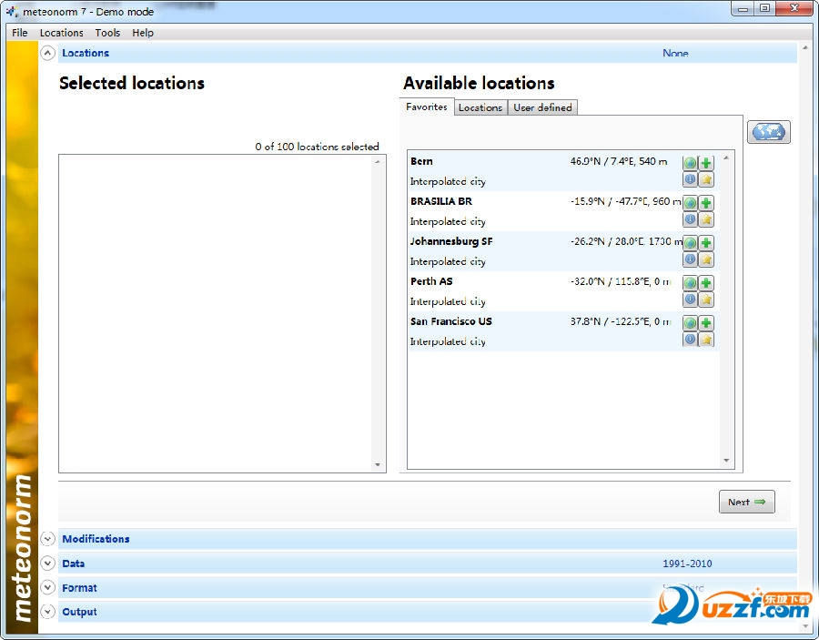Click the Format section header
The height and width of the screenshot is (640, 819).
(x=428, y=587)
